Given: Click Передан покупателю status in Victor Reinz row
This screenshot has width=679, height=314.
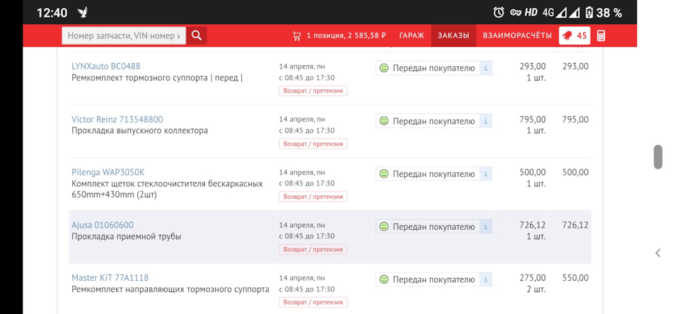Looking at the screenshot, I should pyautogui.click(x=434, y=121).
